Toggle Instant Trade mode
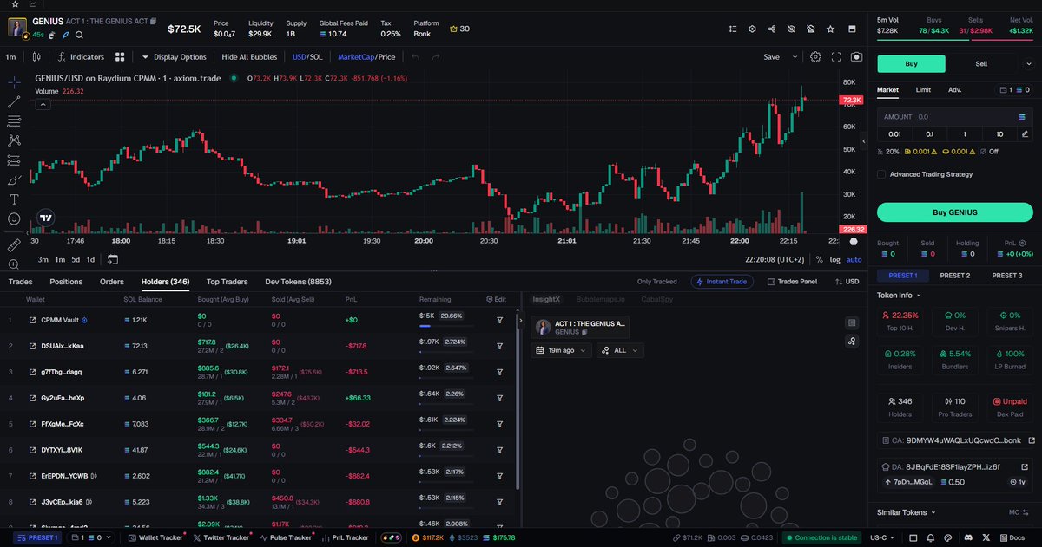The height and width of the screenshot is (547, 1042). (x=722, y=282)
